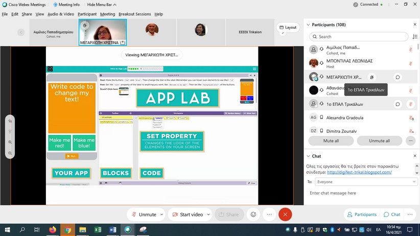Unmute your microphone
Viewport: 420px width, 236px height.
(x=144, y=215)
